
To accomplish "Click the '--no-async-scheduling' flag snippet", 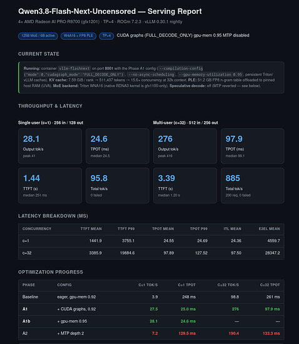I will click(151, 74).
